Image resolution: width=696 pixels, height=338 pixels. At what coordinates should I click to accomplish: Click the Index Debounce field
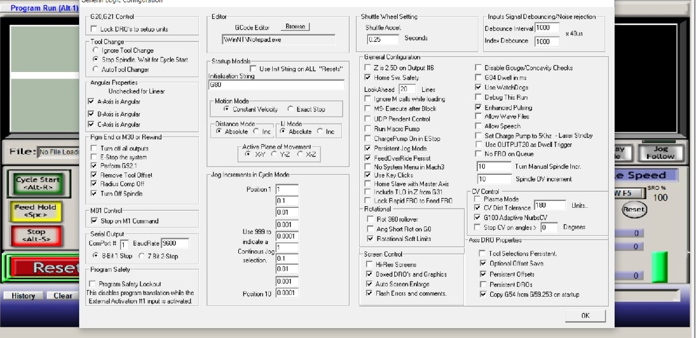click(x=547, y=41)
